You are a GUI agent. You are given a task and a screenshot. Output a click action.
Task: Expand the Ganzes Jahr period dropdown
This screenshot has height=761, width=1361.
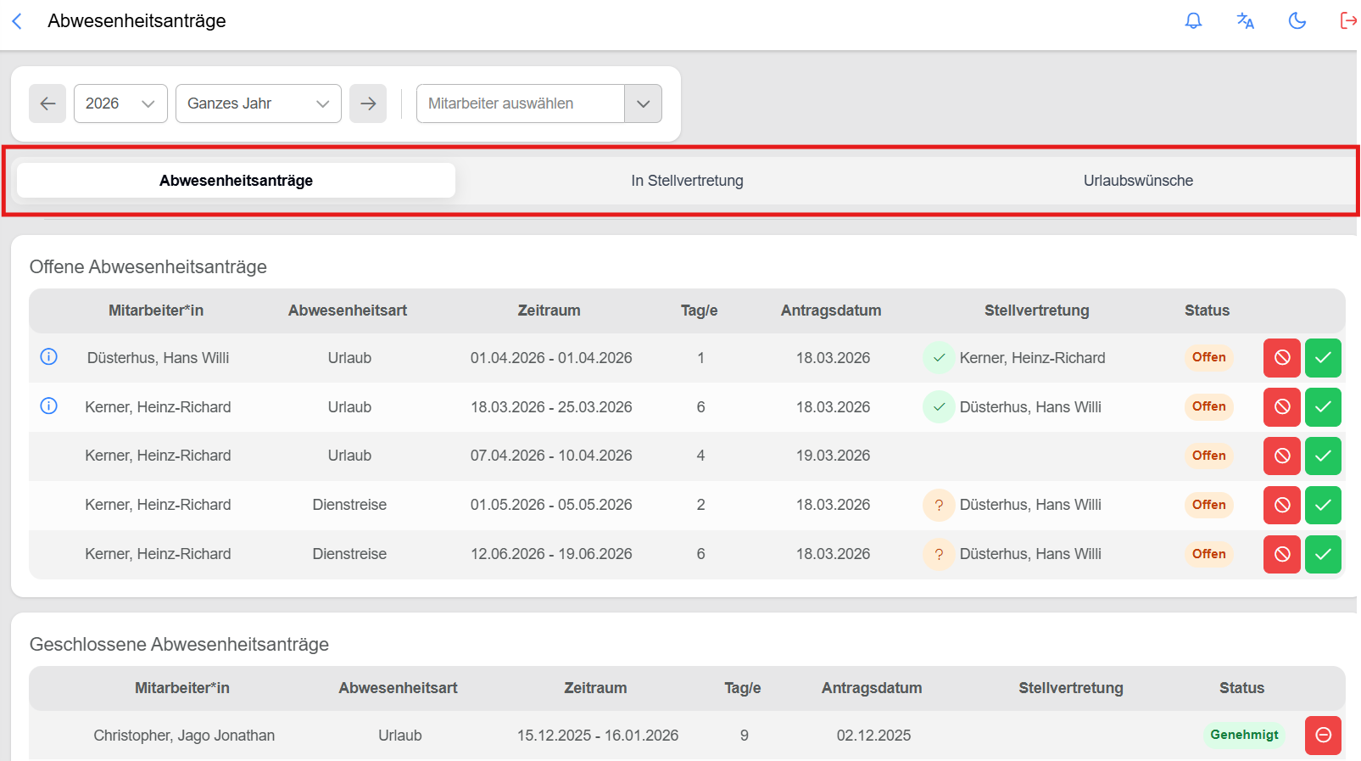(x=258, y=104)
